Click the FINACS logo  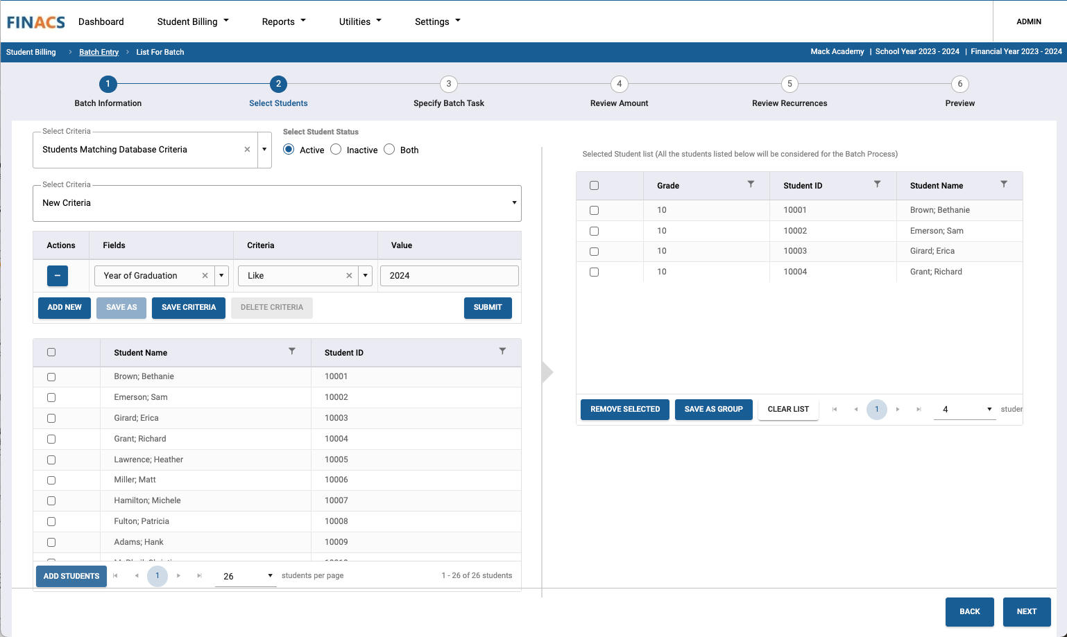36,22
